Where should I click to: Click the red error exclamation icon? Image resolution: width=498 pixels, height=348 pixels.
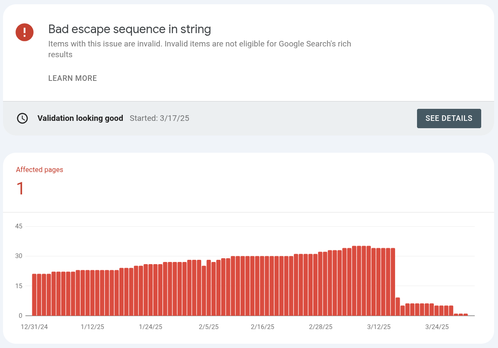click(25, 32)
